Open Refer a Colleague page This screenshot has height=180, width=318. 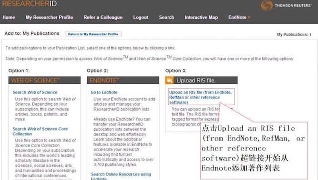coord(103,17)
